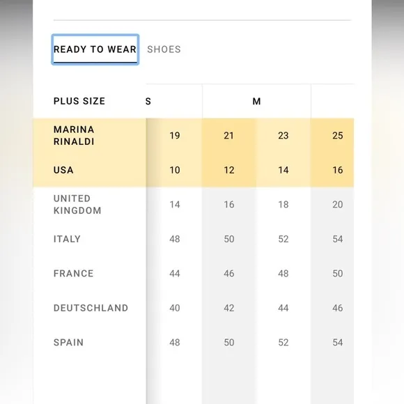404x404 pixels.
Task: Click USA size 16 cell
Action: (337, 170)
